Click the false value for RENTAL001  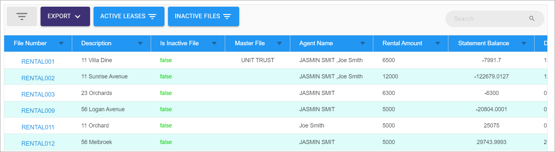[166, 60]
